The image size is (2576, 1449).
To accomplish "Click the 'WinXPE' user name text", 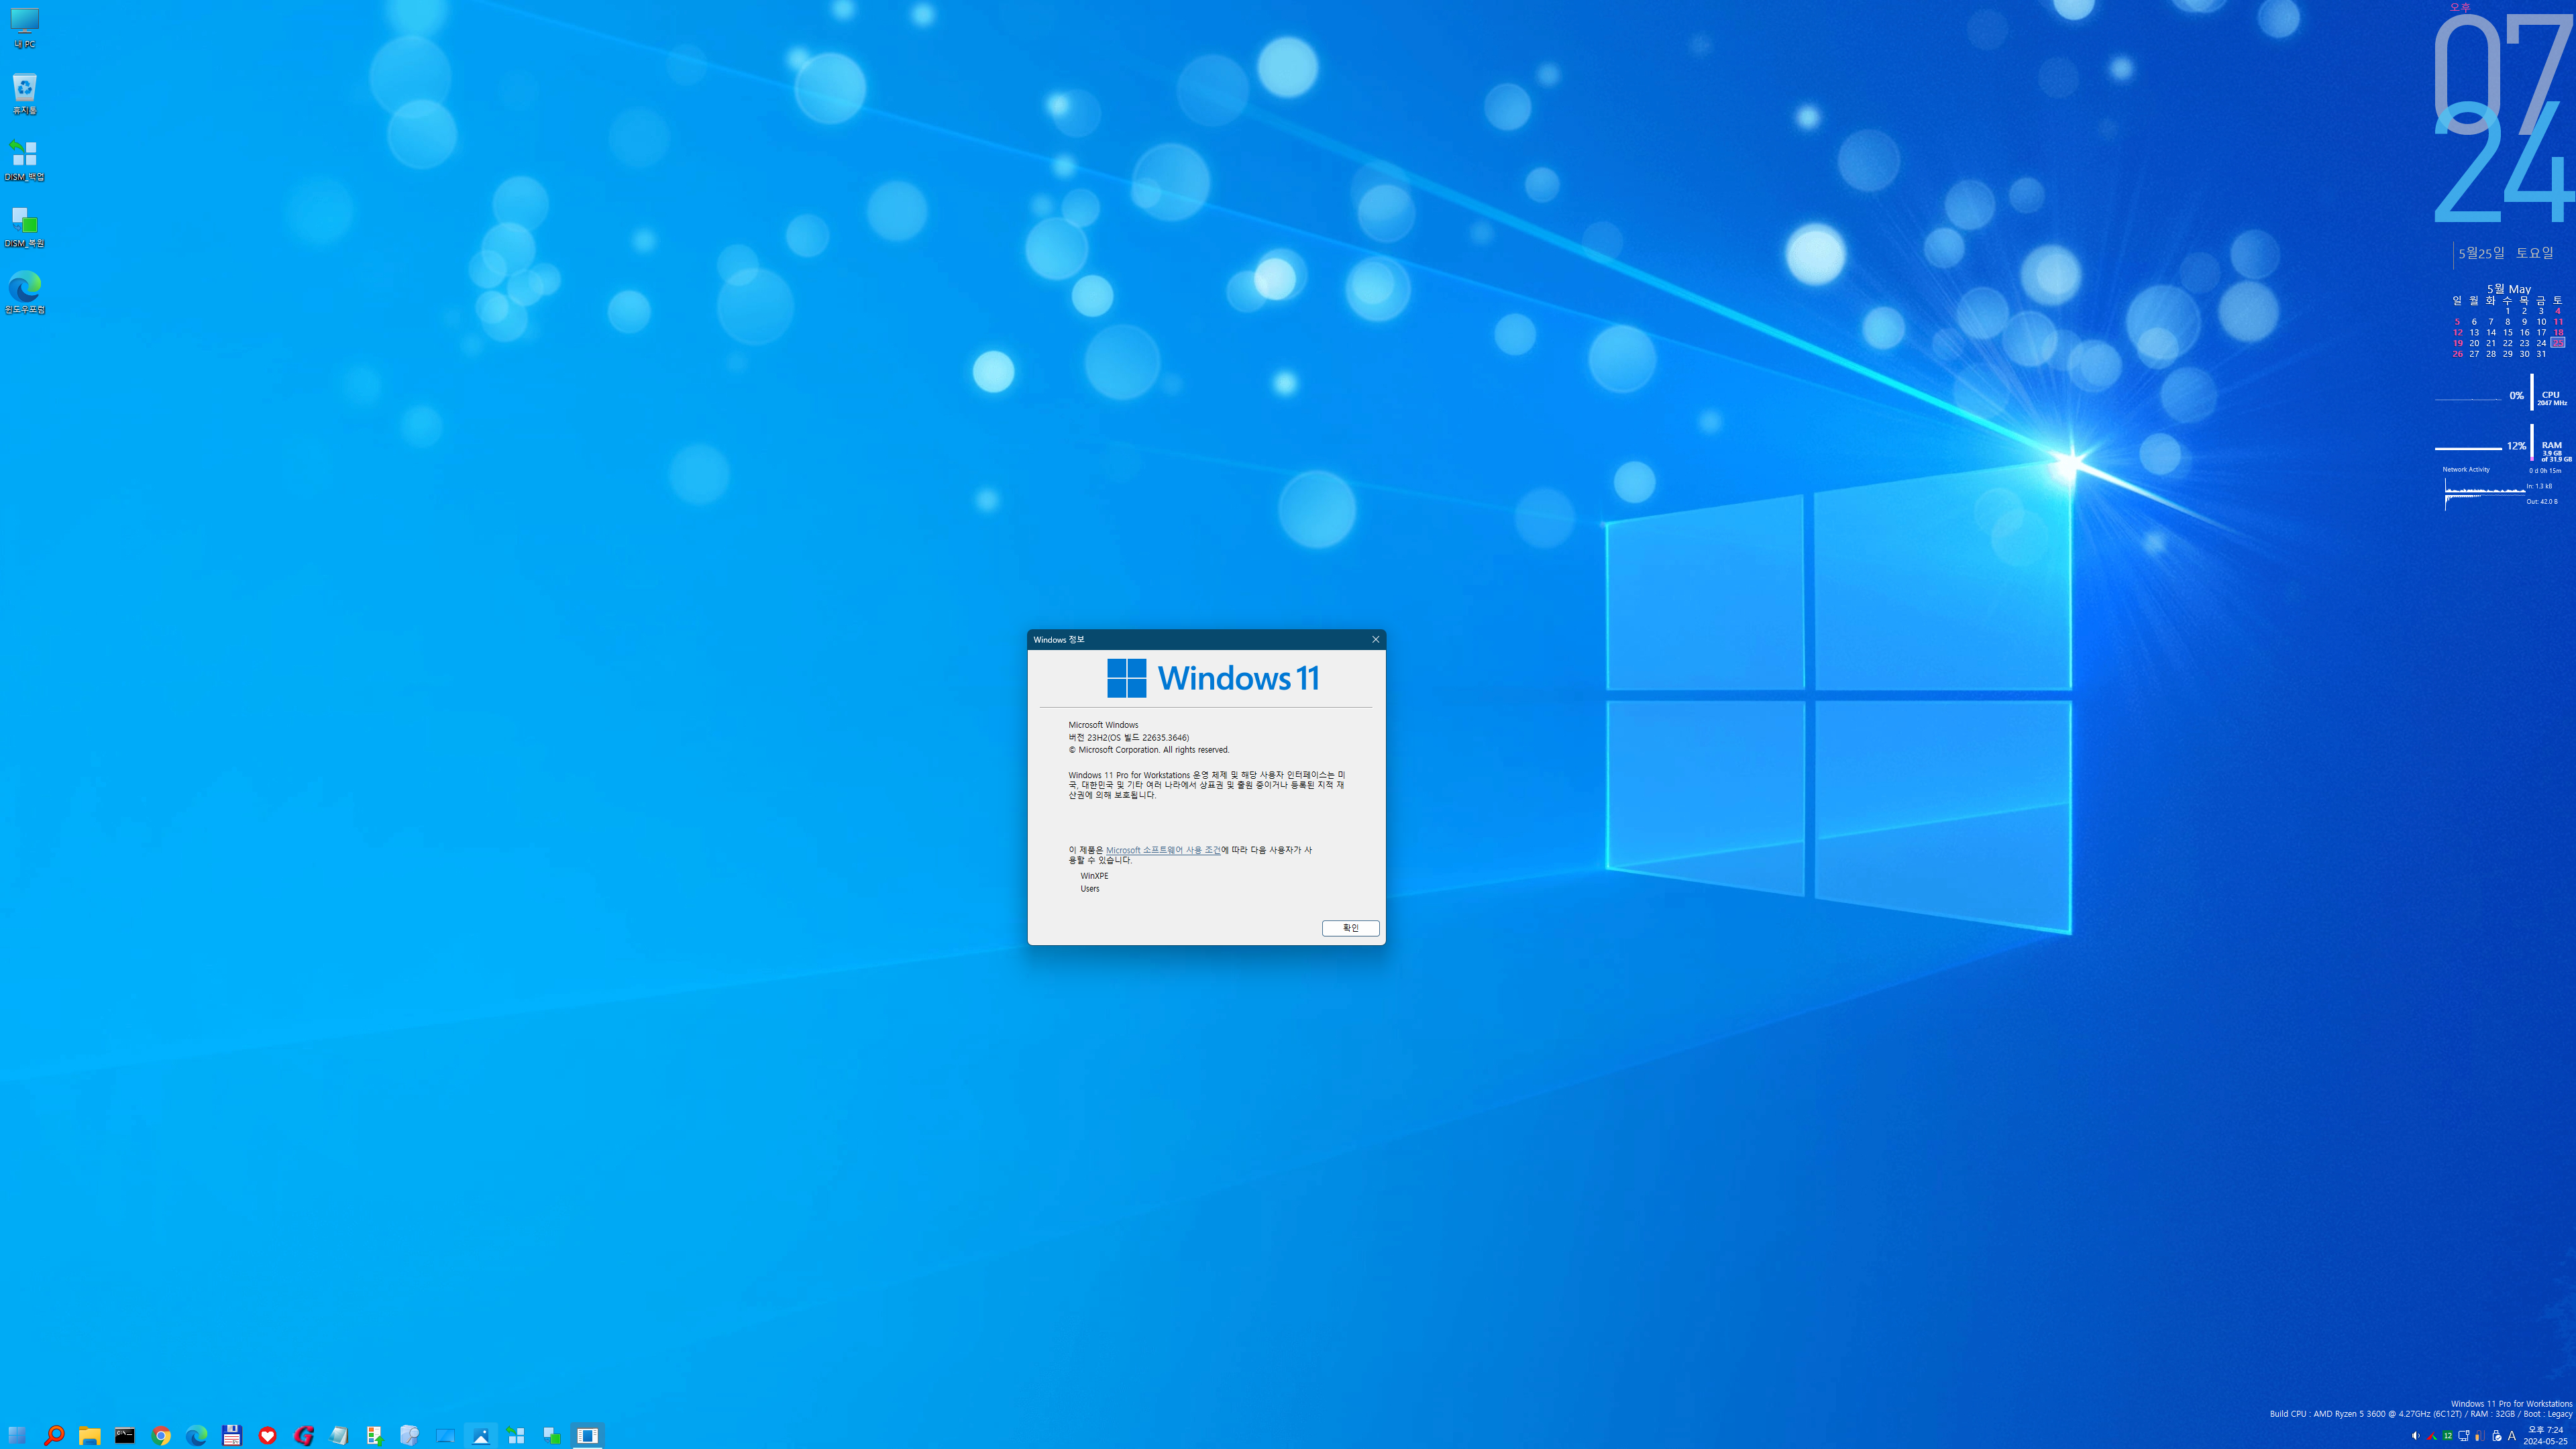I will pos(1094,876).
